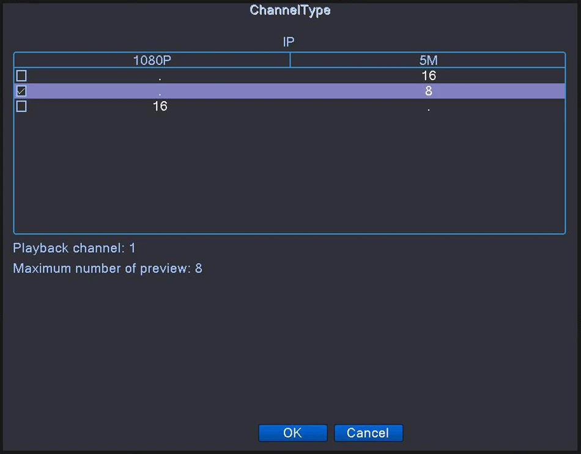
Task: Click the 8 value in highlighted row
Action: (428, 91)
